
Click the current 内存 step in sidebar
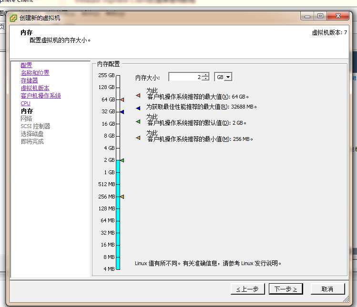[27, 111]
